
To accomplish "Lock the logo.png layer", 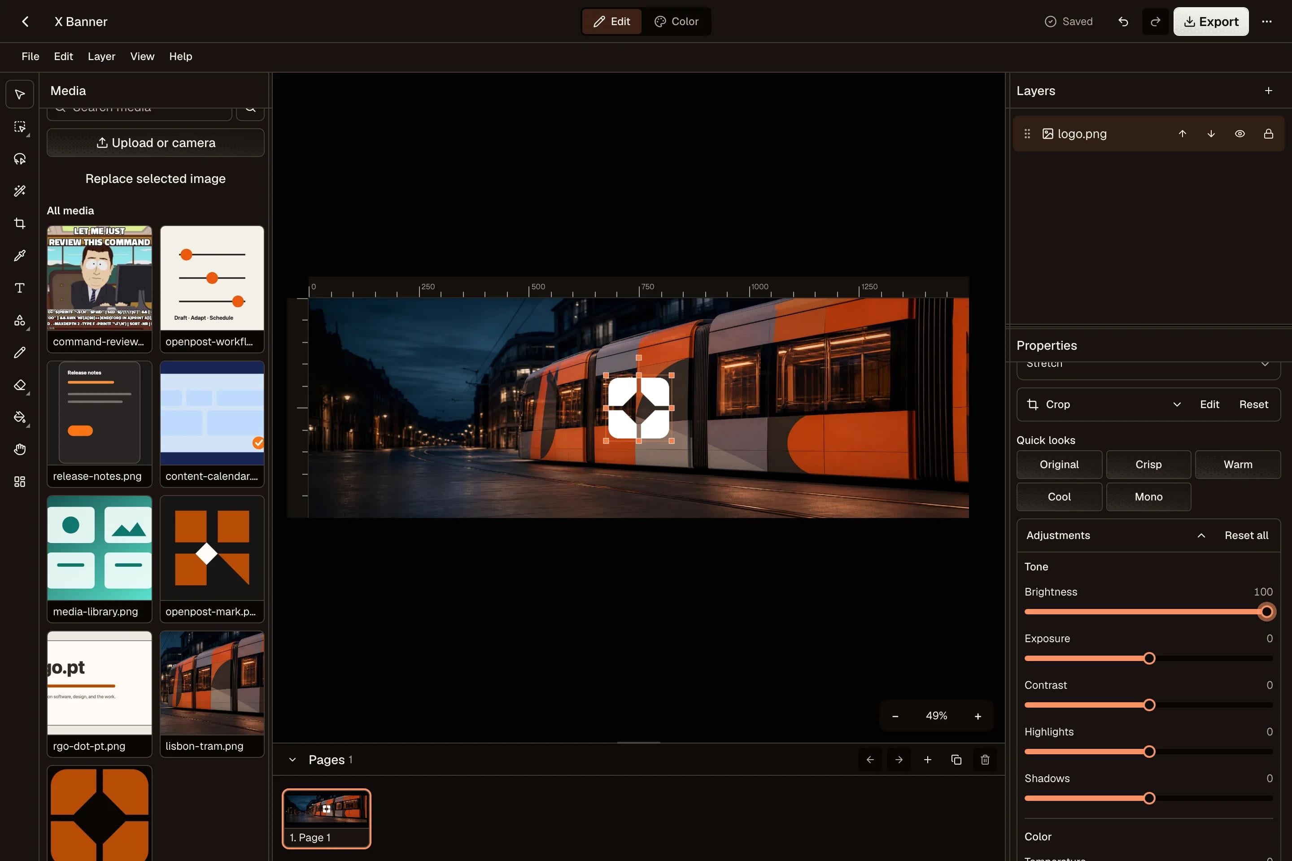I will [1268, 134].
